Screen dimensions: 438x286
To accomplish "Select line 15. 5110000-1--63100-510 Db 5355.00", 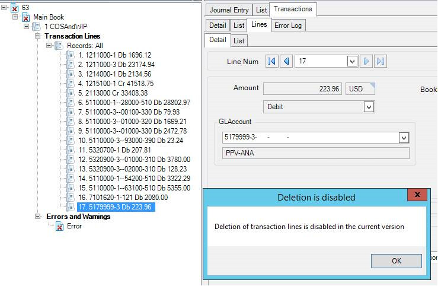I will point(134,188).
